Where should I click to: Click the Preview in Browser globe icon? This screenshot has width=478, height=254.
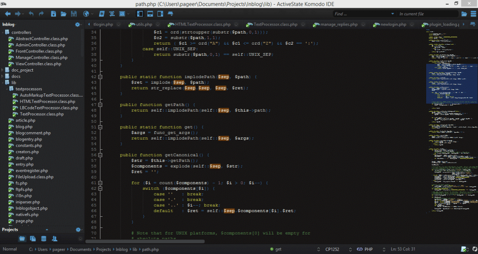[86, 13]
